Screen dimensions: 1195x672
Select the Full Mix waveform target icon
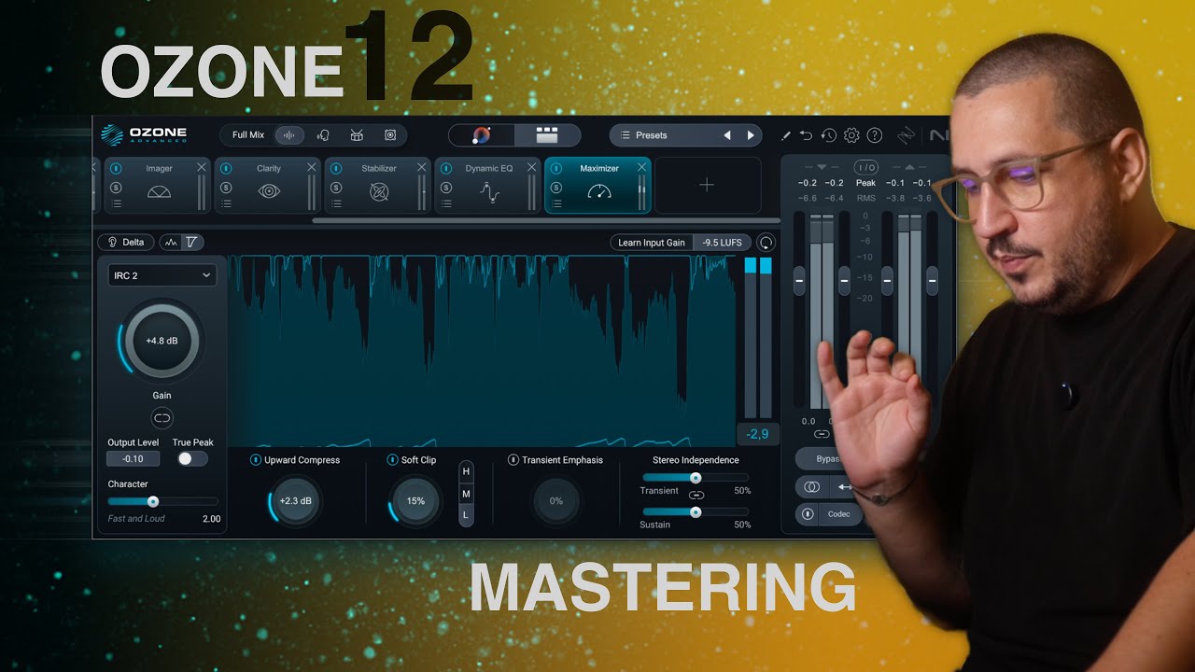(x=288, y=135)
